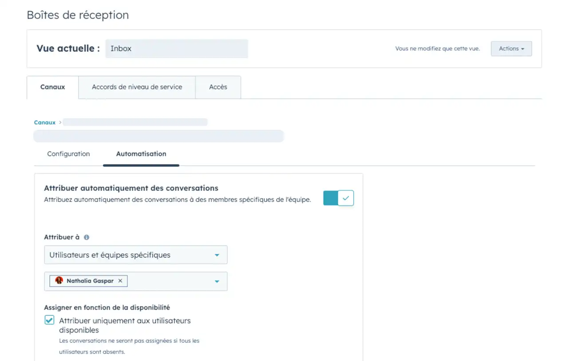Viewport: 568px width, 361px height.
Task: Open the Actions dropdown menu
Action: [x=511, y=49]
